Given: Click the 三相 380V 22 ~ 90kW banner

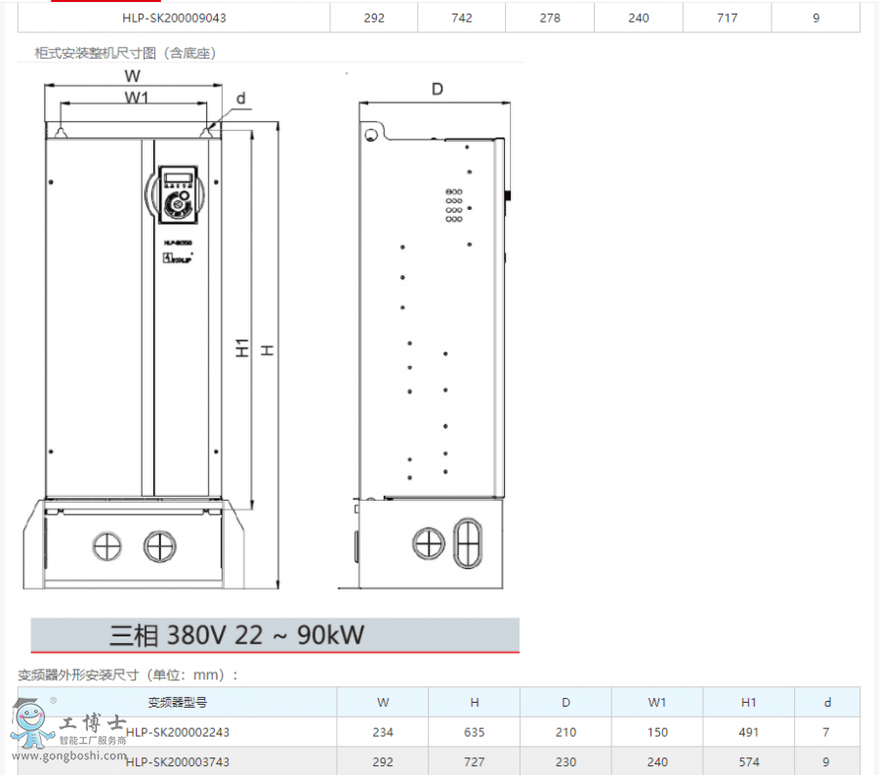Looking at the screenshot, I should point(273,635).
